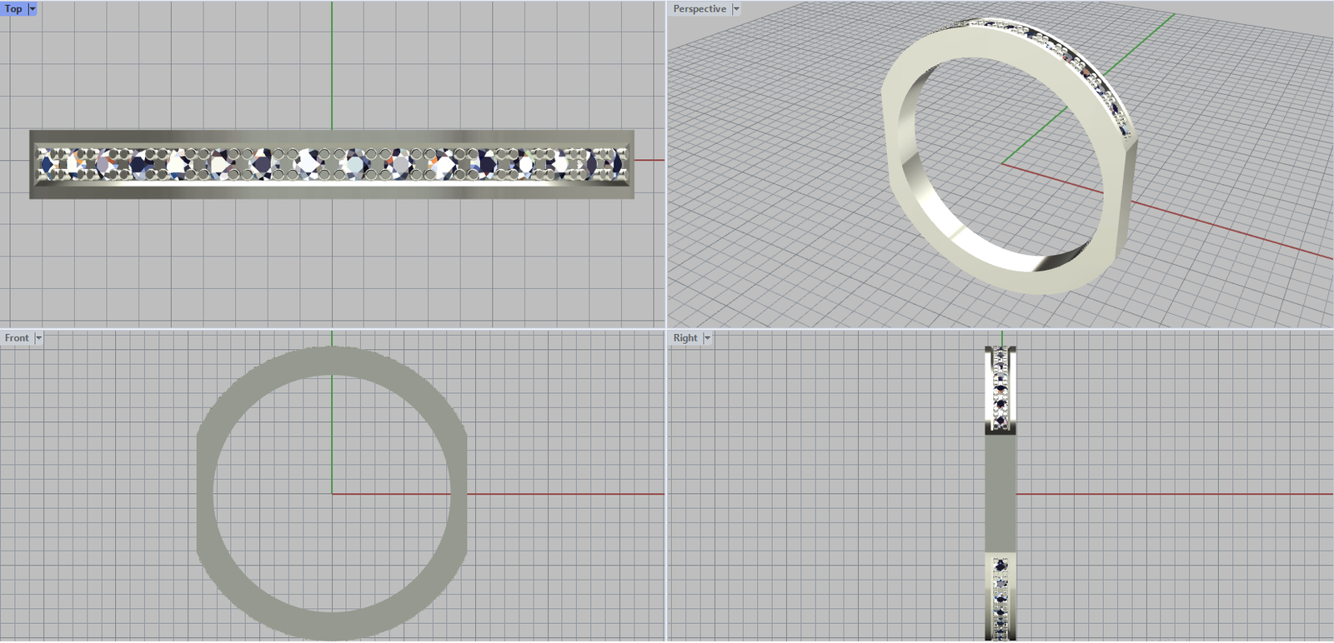Image resolution: width=1334 pixels, height=643 pixels.
Task: Select the Front viewport title label
Action: click(17, 338)
